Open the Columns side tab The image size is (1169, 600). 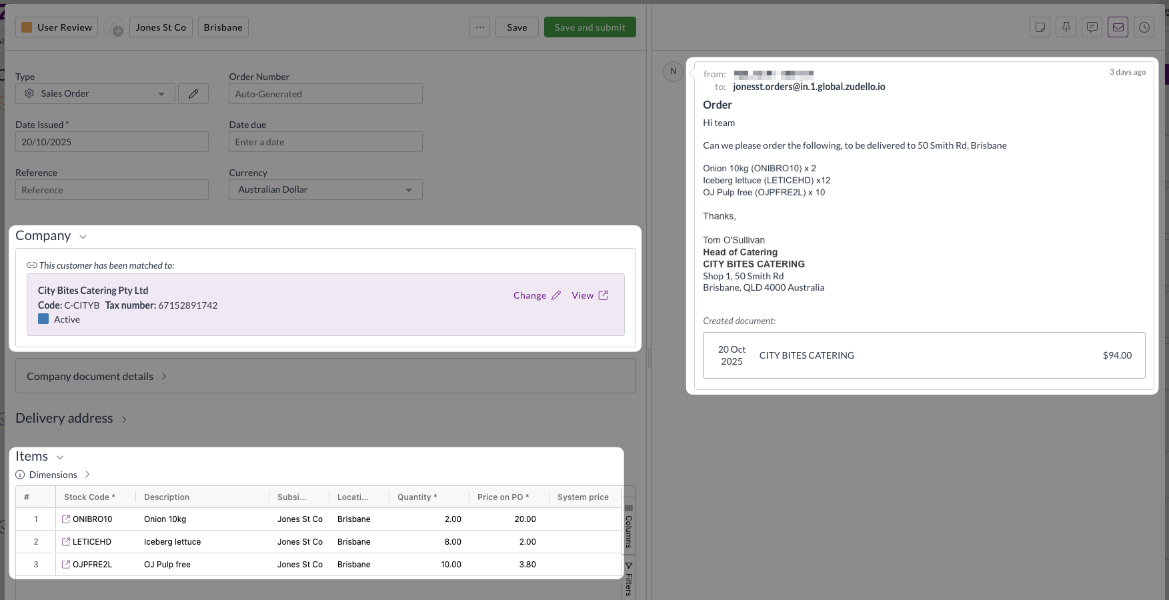point(628,525)
